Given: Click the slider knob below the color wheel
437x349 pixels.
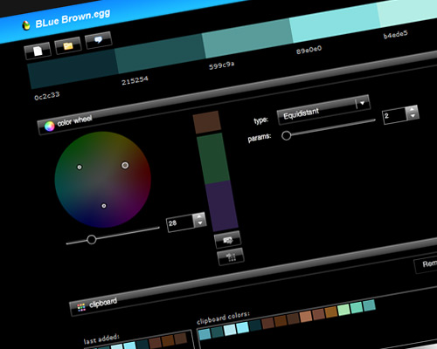Looking at the screenshot, I should (92, 239).
